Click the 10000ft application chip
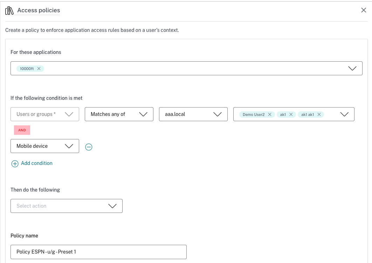Viewport: 372px width, 263px height. [27, 69]
